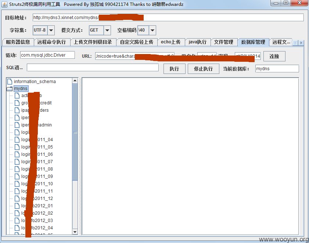Select the table ending in 2011_11
The width and height of the screenshot is (309, 243).
[37, 191]
